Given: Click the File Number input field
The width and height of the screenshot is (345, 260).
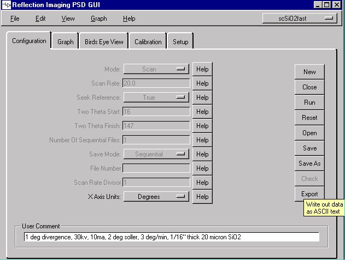Looking at the screenshot, I should click(156, 168).
